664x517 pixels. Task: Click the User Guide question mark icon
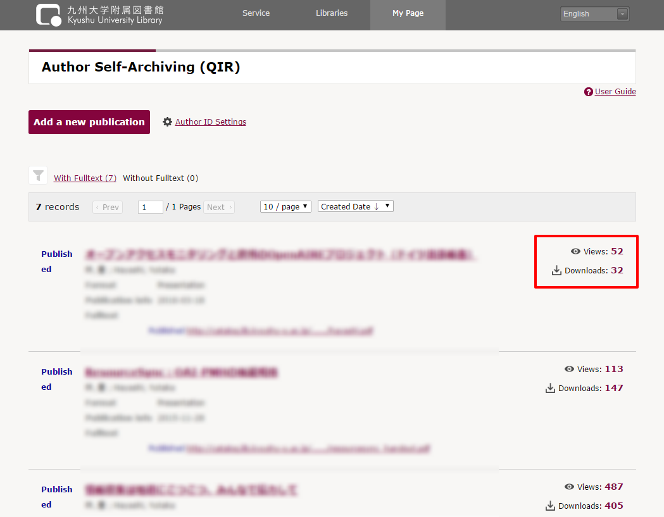pos(588,92)
